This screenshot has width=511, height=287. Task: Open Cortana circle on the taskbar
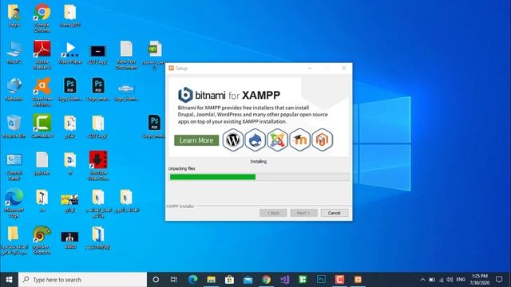tap(156, 280)
